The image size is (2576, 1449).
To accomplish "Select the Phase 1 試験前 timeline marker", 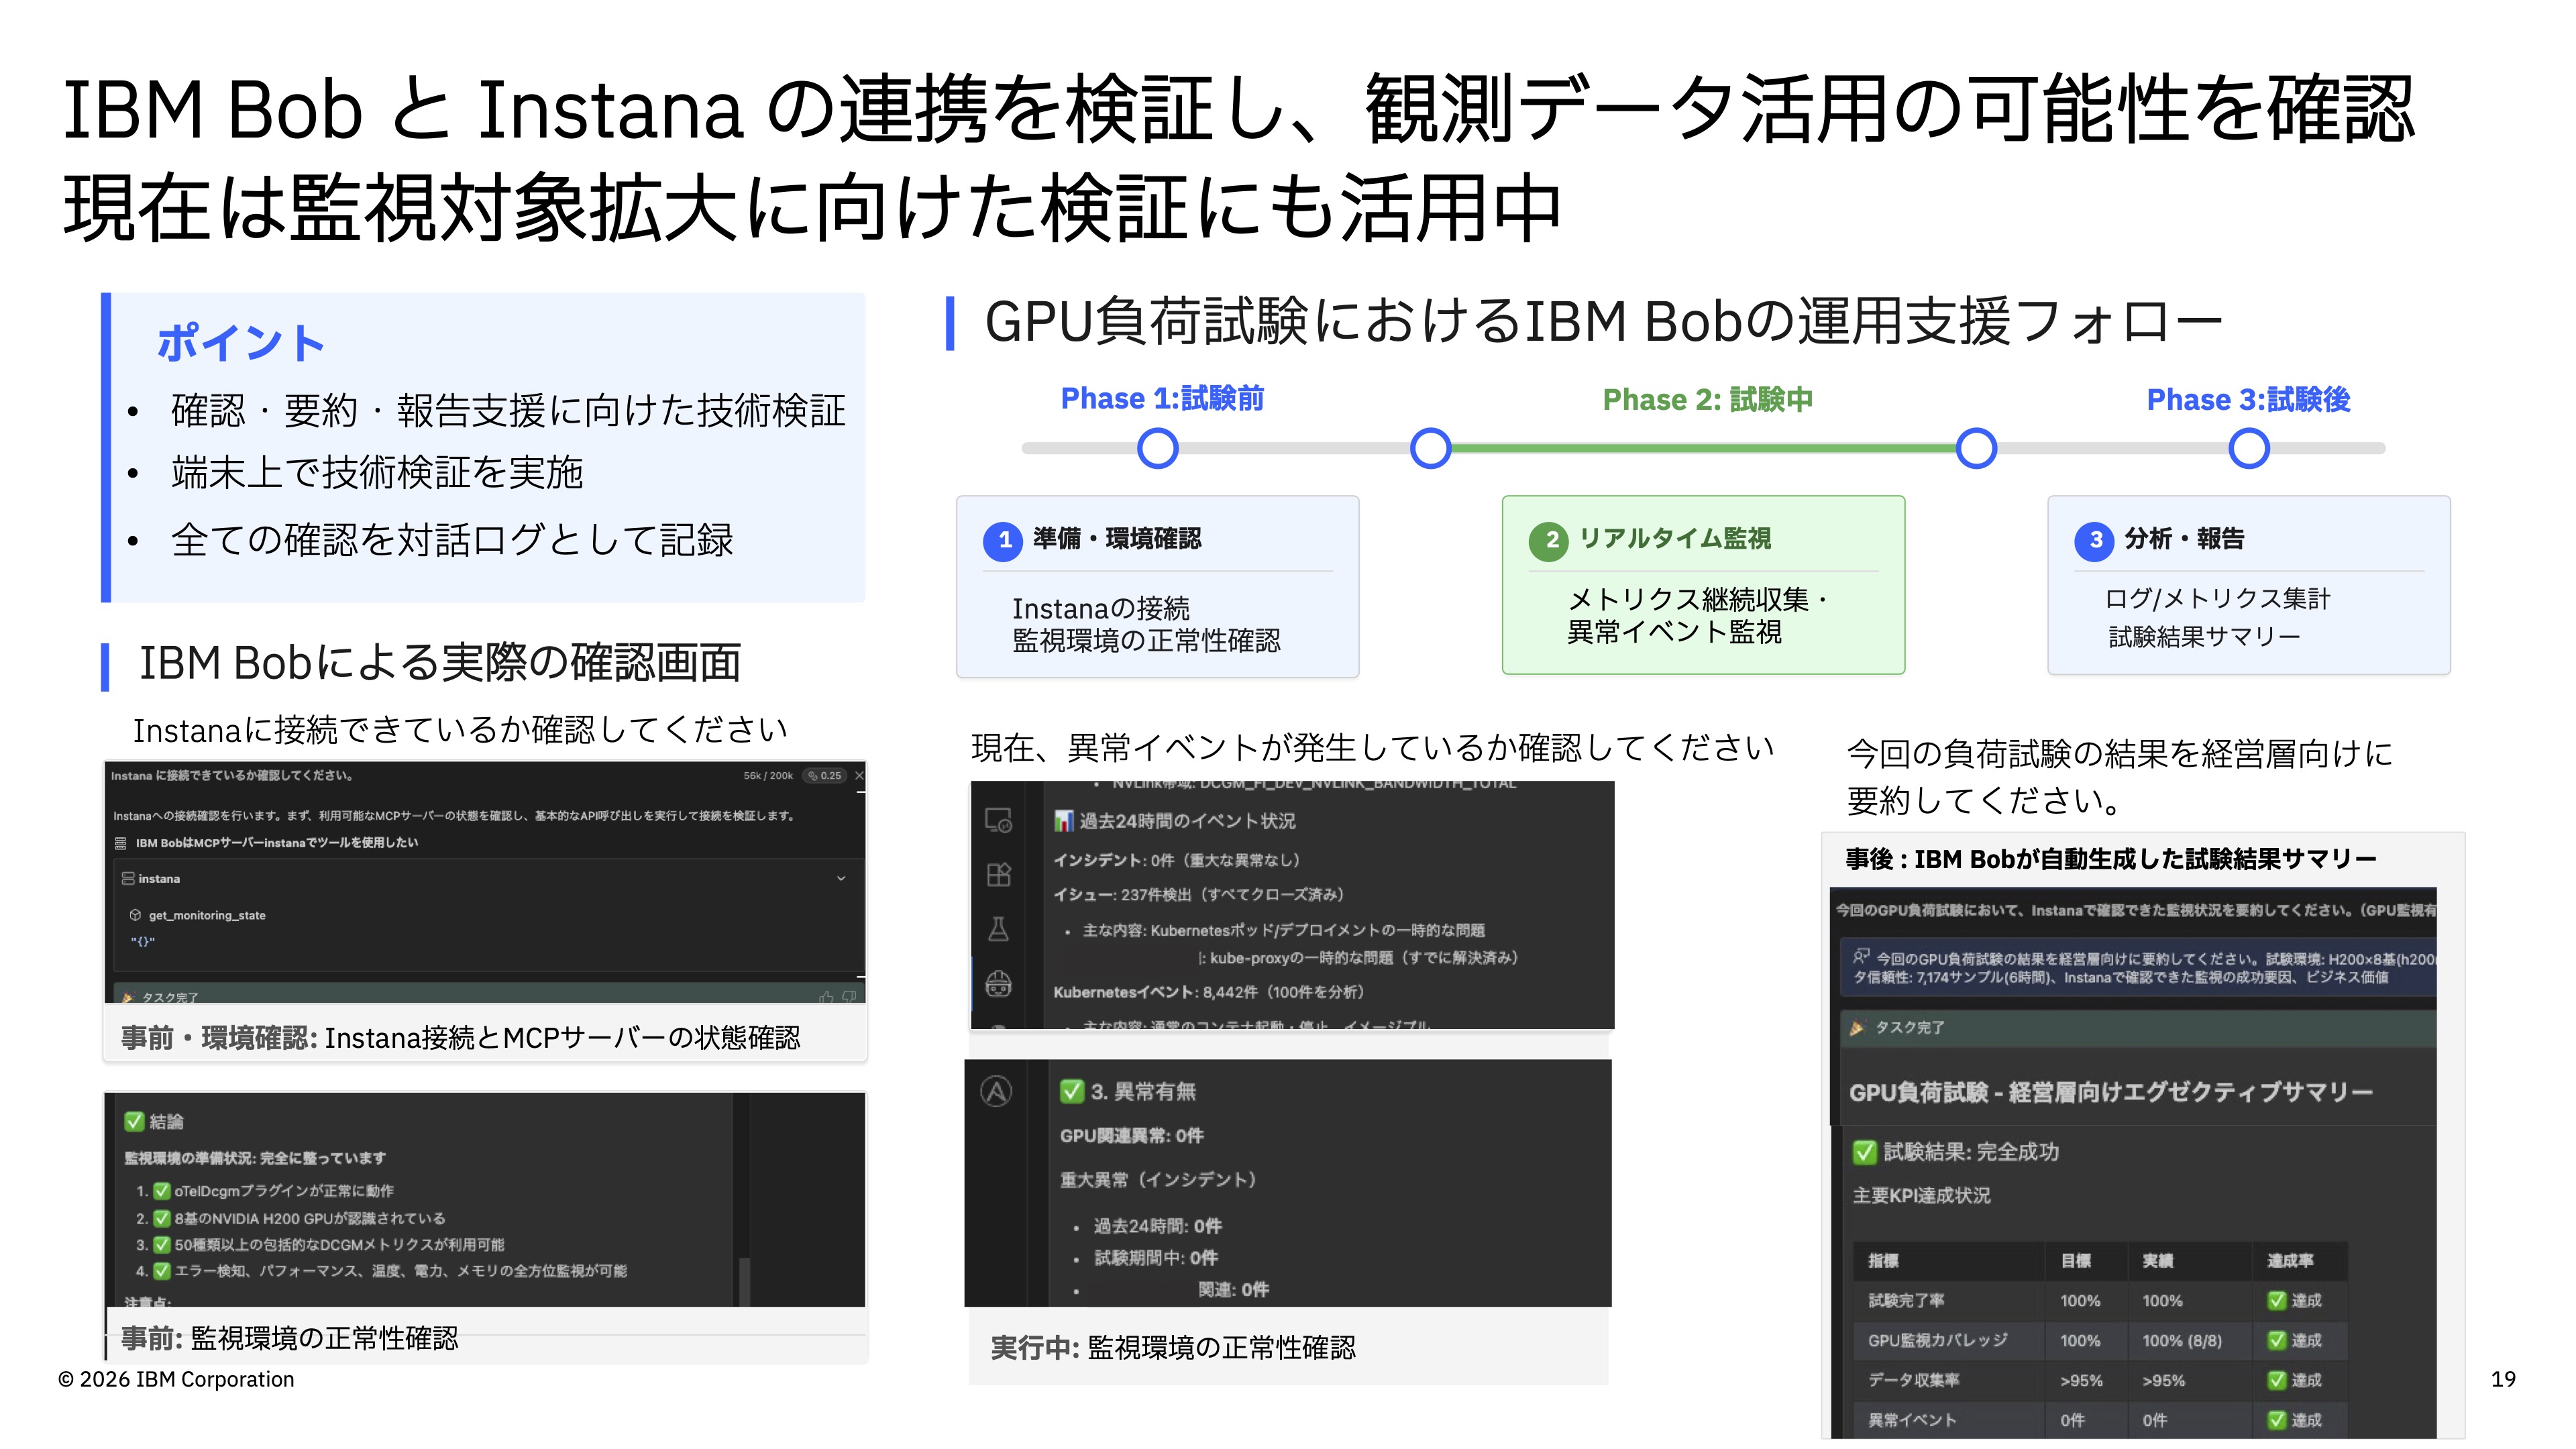I will coord(1158,448).
